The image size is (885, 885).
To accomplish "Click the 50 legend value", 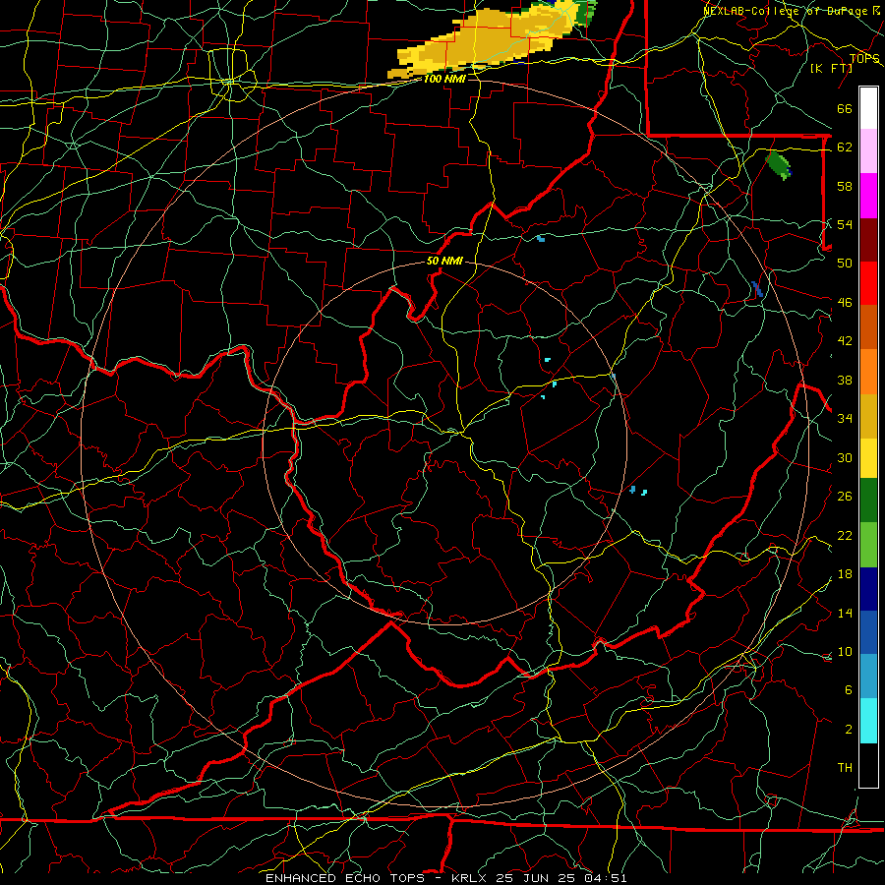I will point(845,263).
